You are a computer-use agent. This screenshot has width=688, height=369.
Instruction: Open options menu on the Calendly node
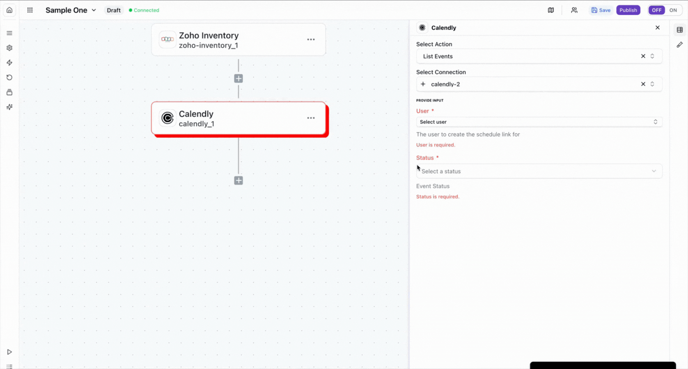pos(311,118)
